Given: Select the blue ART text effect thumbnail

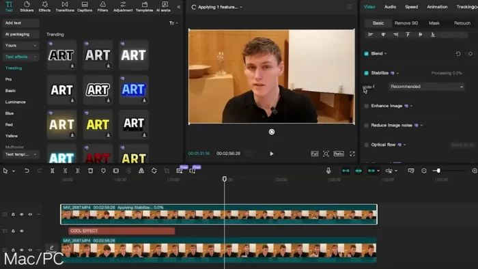Looking at the screenshot, I should pyautogui.click(x=134, y=89).
